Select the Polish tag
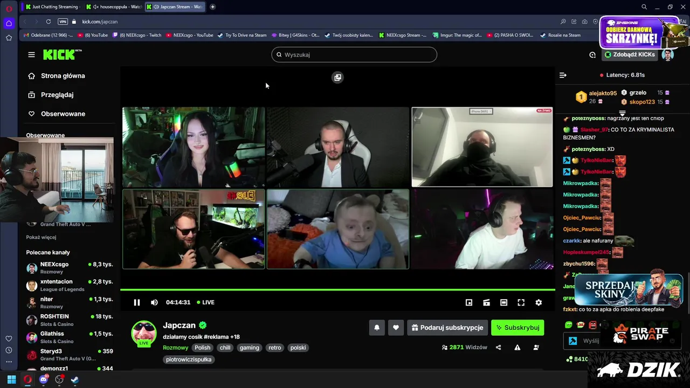Viewport: 690px width, 388px height. coord(203,348)
